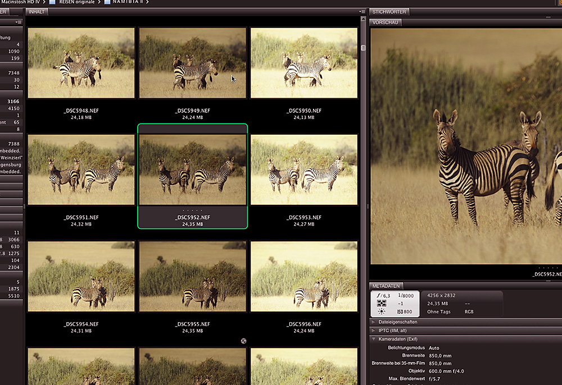
Task: Expand the Dateieigenschaften section
Action: (374, 322)
